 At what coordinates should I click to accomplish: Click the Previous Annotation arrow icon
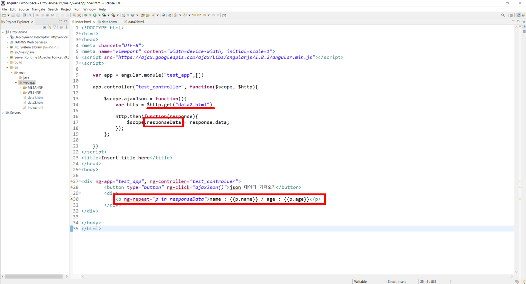(185, 15)
